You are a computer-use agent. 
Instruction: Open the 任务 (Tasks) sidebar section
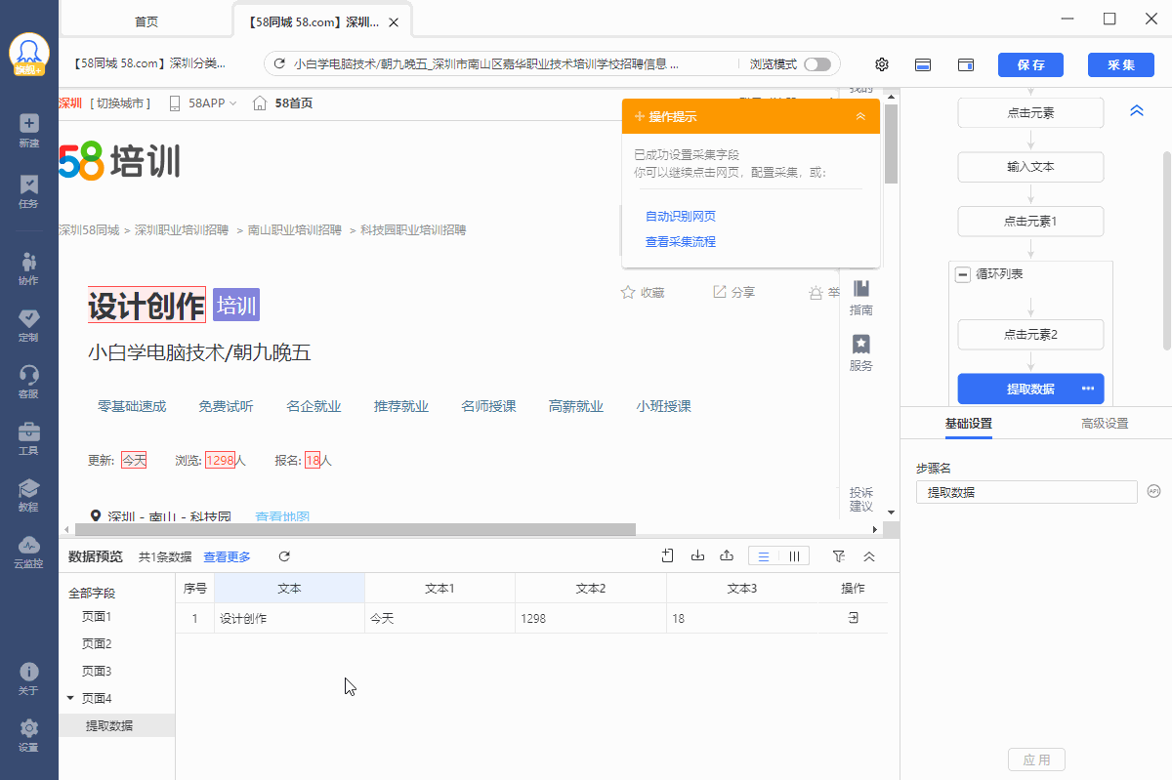[28, 190]
